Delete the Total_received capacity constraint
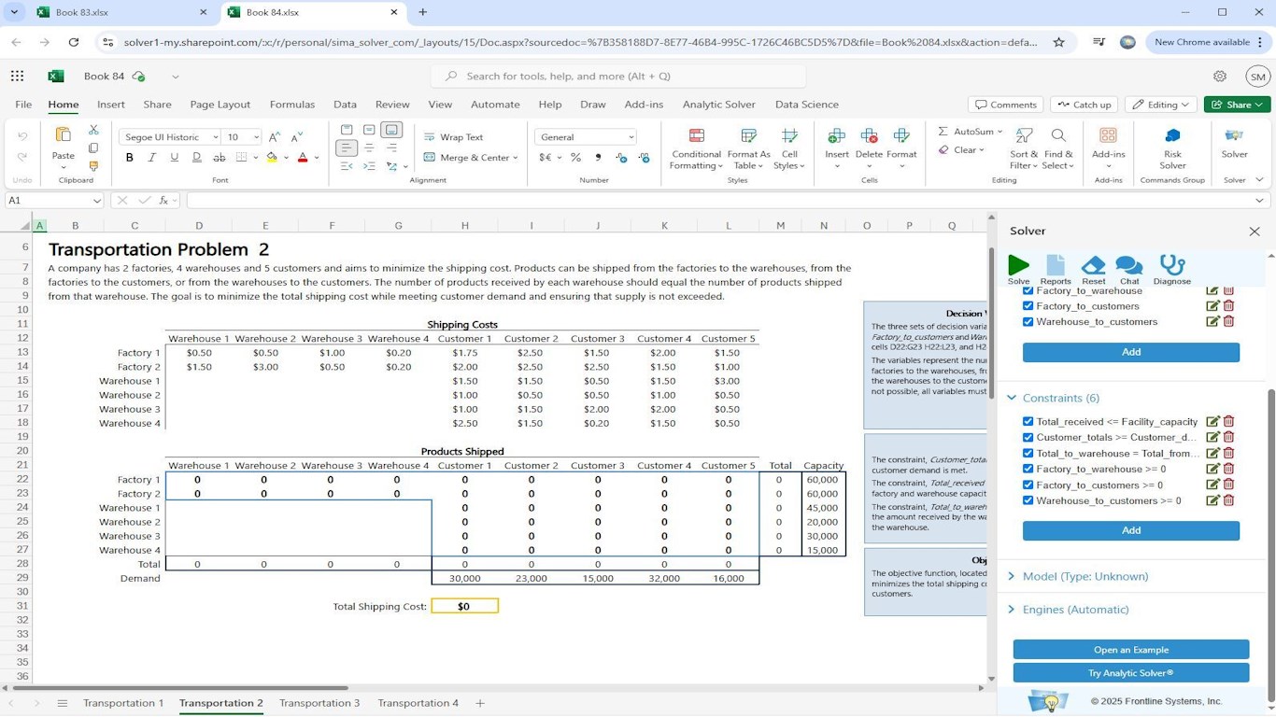This screenshot has width=1276, height=717. [x=1229, y=422]
